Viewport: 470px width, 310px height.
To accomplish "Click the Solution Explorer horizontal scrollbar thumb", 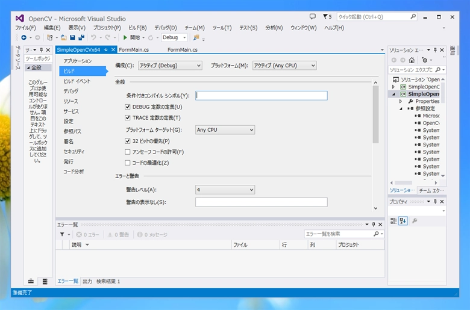I will coord(404,182).
